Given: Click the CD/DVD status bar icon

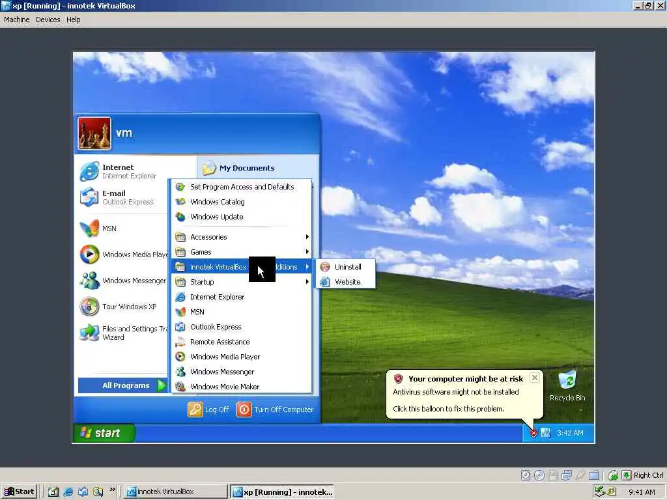Looking at the screenshot, I should [x=539, y=475].
